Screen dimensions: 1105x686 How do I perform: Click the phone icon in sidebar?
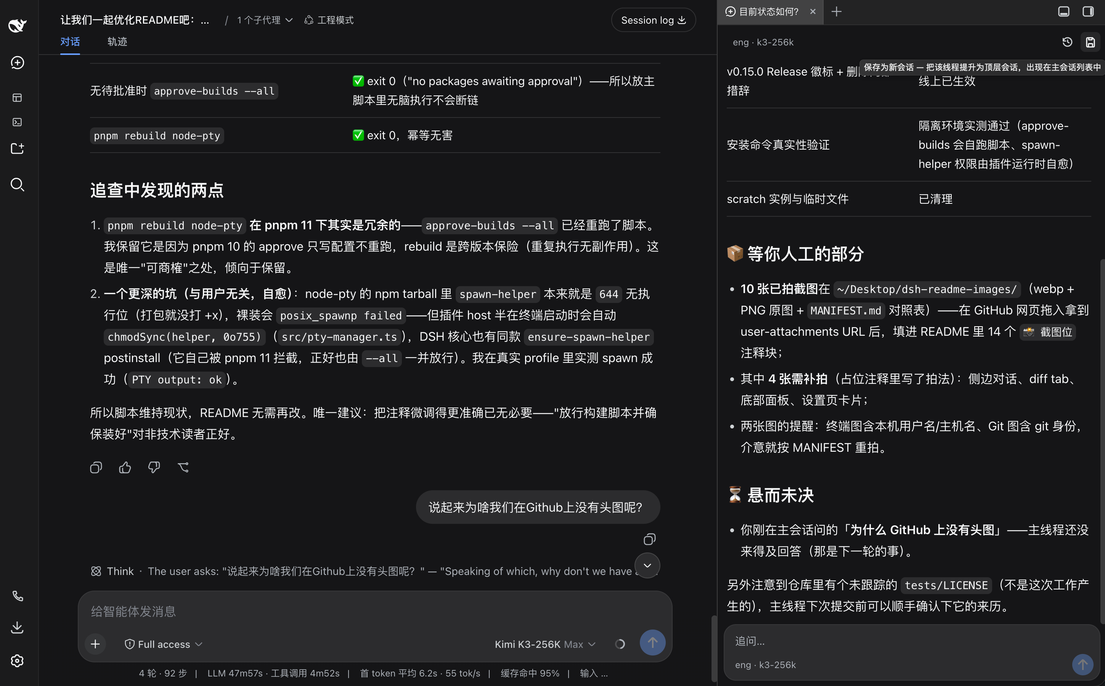tap(17, 596)
